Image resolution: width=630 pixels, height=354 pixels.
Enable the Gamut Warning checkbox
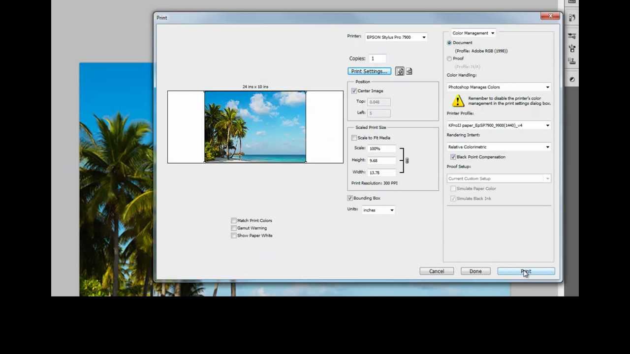[234, 228]
